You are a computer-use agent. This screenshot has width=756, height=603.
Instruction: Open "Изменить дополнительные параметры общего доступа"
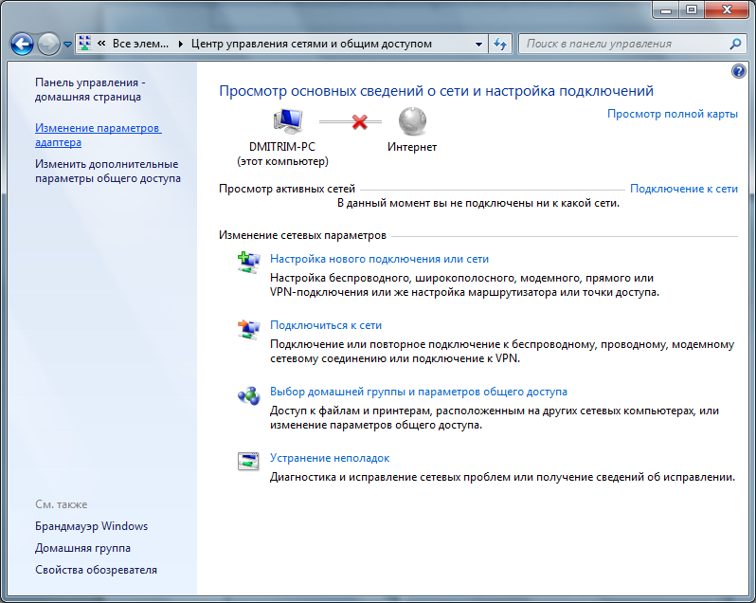tap(108, 171)
